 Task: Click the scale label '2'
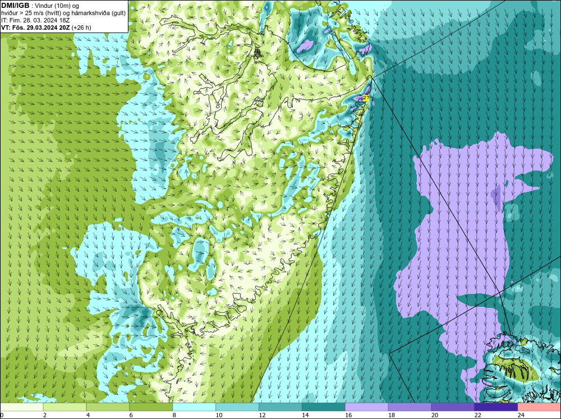[45, 415]
